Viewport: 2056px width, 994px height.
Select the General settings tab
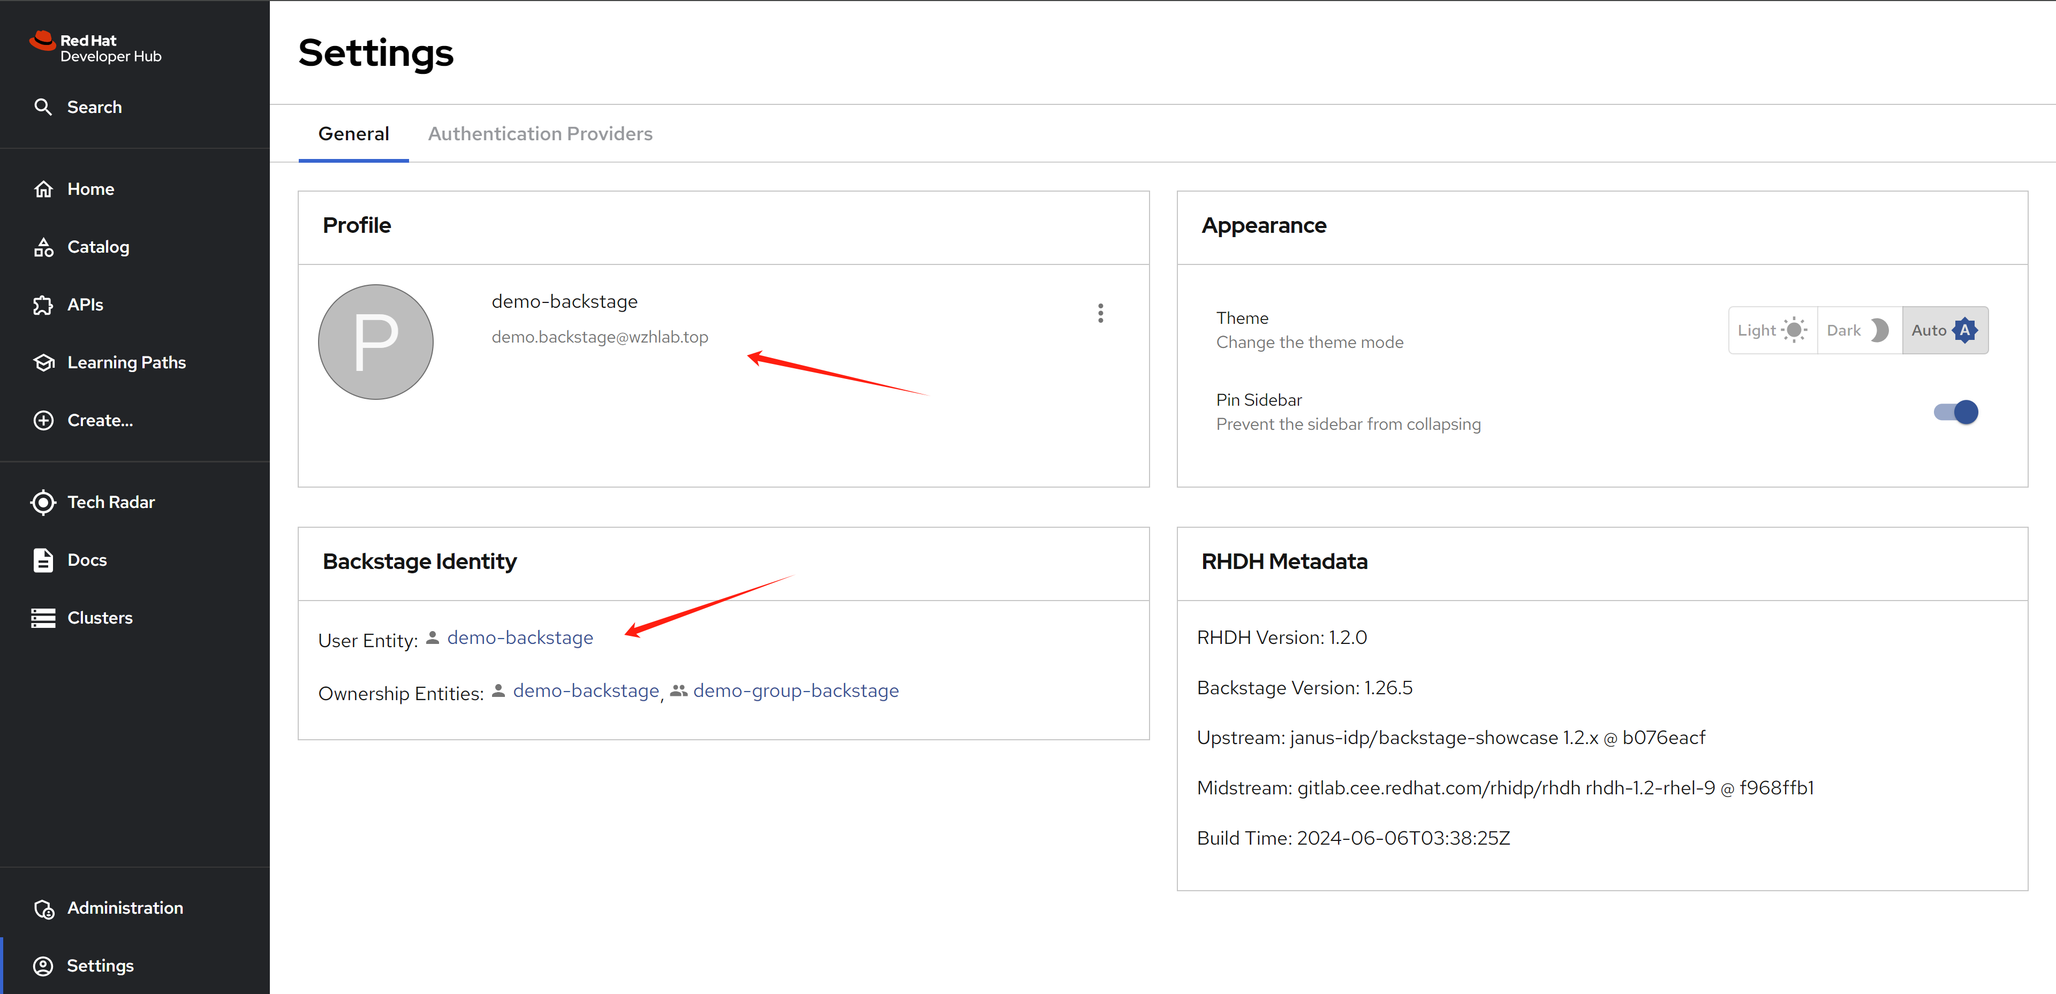[353, 134]
